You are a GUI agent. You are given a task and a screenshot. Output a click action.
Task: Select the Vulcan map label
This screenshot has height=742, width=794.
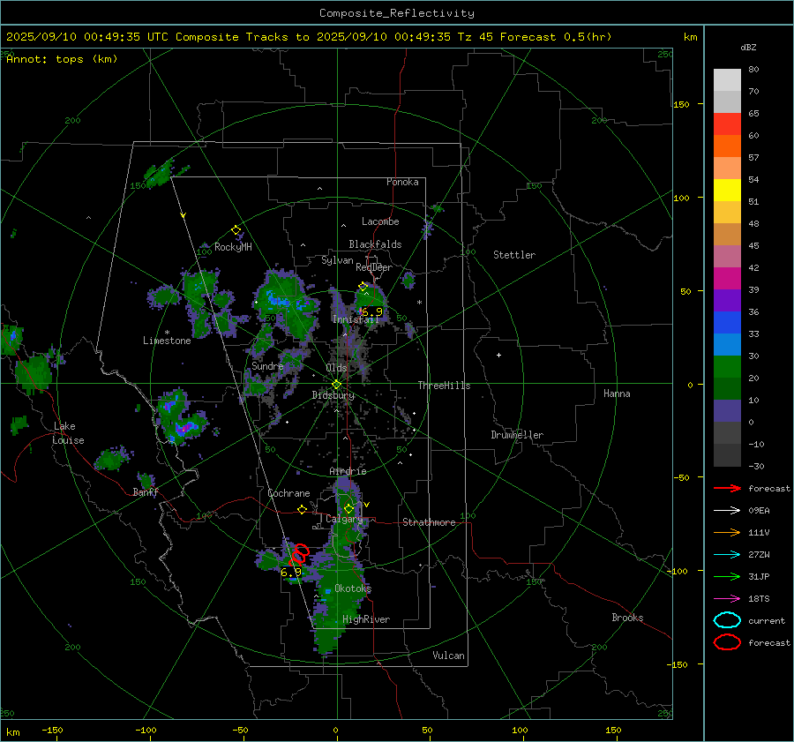pos(448,656)
